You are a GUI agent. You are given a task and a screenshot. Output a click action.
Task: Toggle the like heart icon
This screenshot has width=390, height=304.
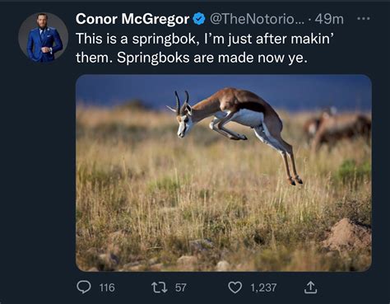tap(235, 288)
